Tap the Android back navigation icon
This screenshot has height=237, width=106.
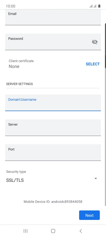coord(81,231)
